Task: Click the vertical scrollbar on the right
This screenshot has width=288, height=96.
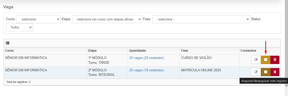Action: point(286,48)
